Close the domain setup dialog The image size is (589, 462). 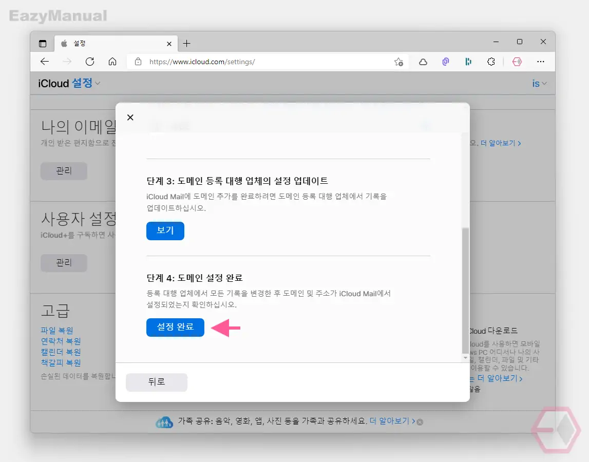(130, 118)
